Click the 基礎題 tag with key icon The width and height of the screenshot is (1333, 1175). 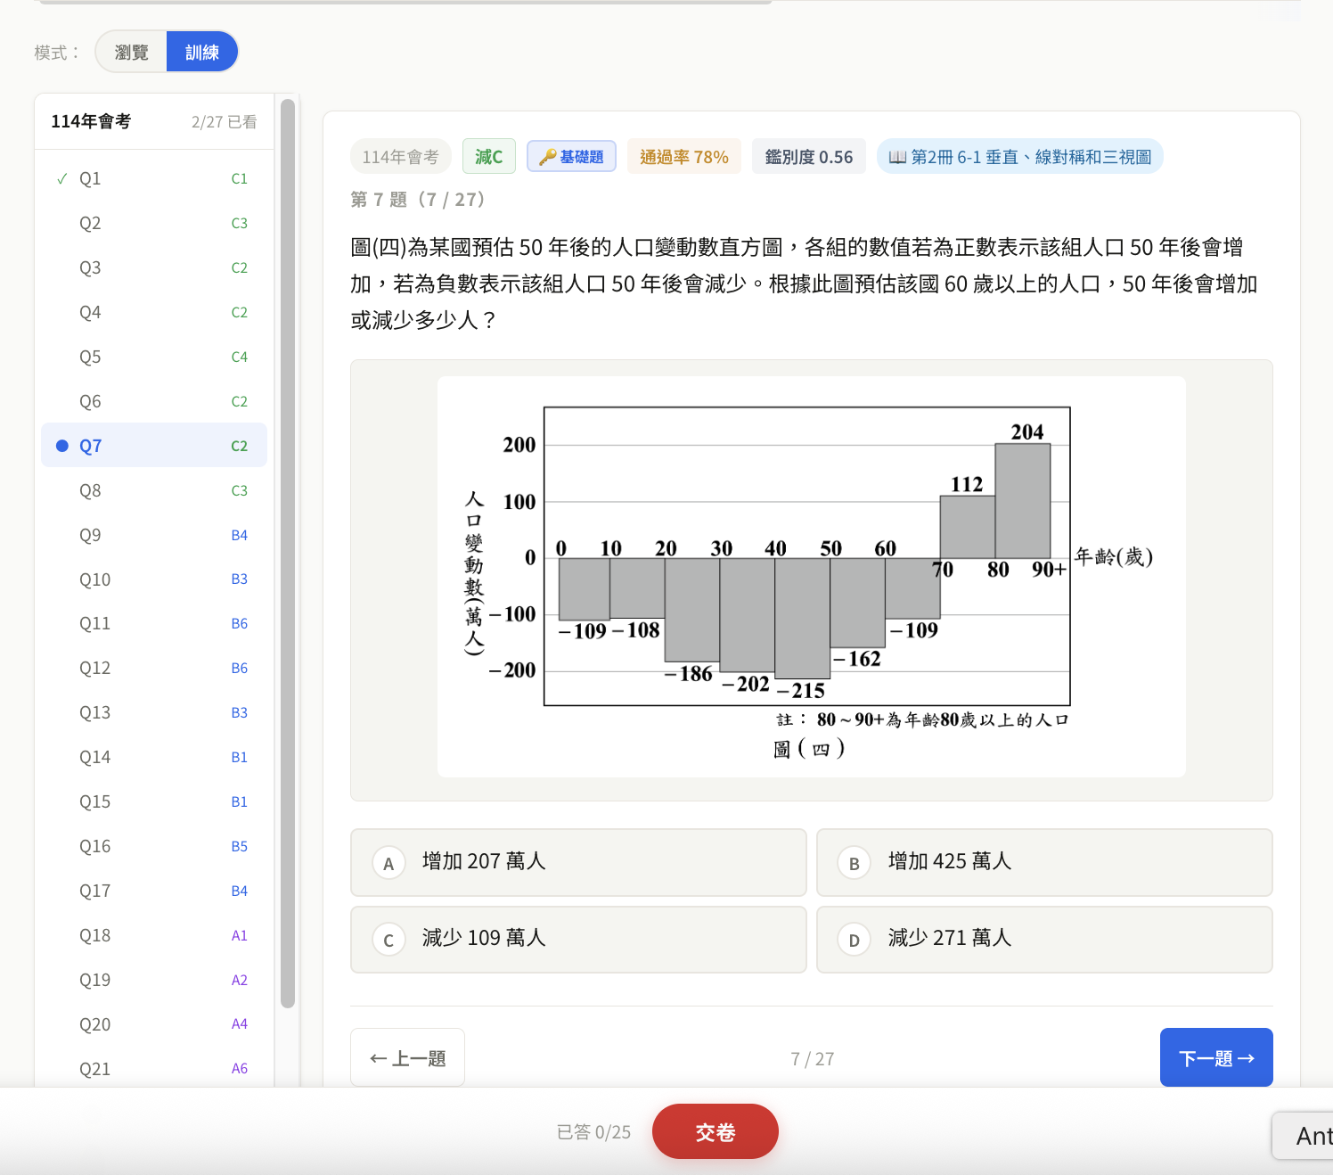tap(571, 156)
